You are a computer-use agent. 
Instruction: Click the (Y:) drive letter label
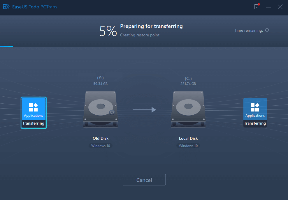[101, 78]
